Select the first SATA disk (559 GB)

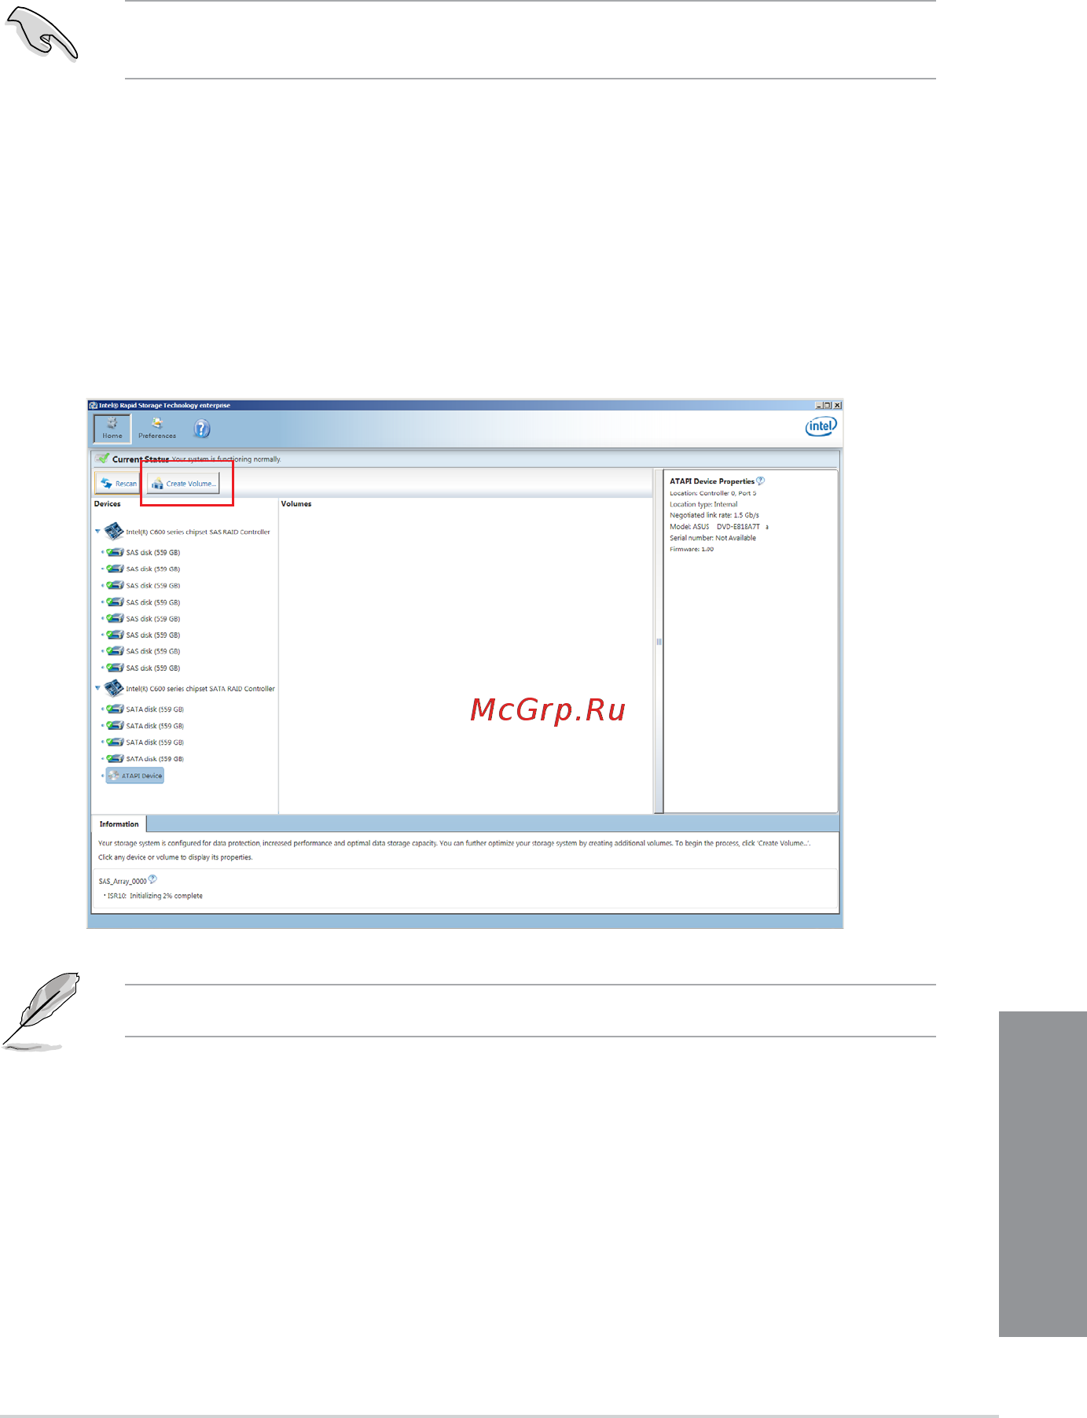click(145, 709)
